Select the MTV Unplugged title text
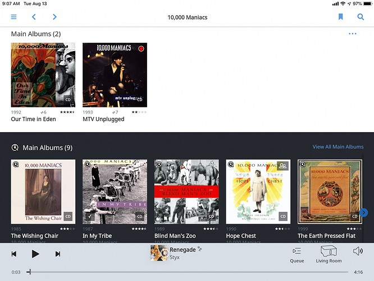374x281 pixels. [103, 119]
